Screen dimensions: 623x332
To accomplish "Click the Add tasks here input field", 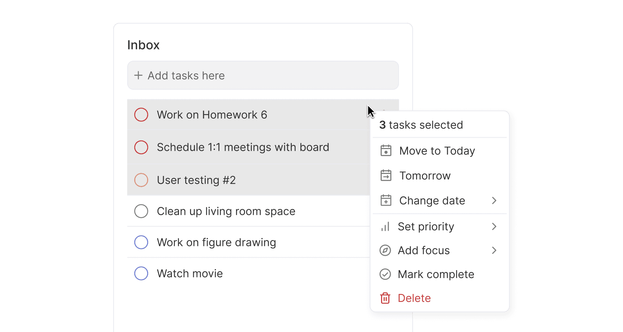I will 263,75.
